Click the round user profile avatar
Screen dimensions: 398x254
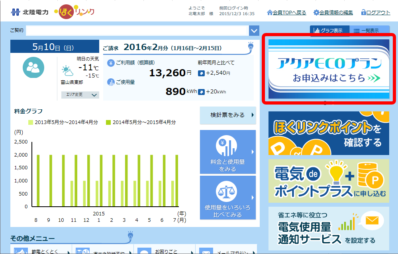tap(33, 67)
